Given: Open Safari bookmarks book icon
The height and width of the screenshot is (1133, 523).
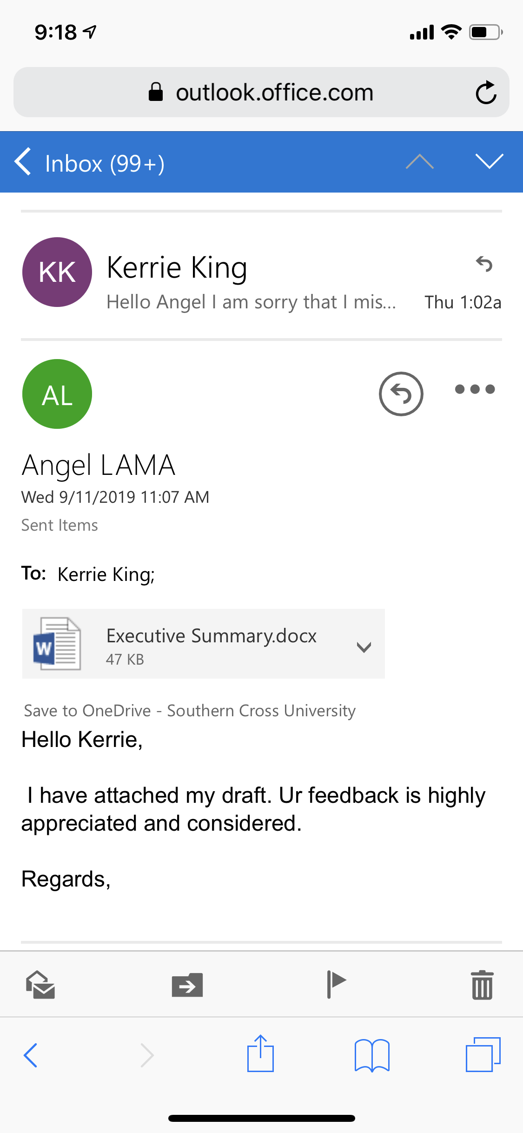Looking at the screenshot, I should tap(372, 1055).
